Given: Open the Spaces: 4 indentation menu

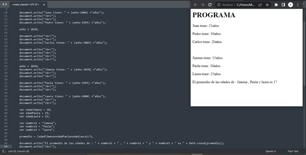Looking at the screenshot, I should pos(271,151).
